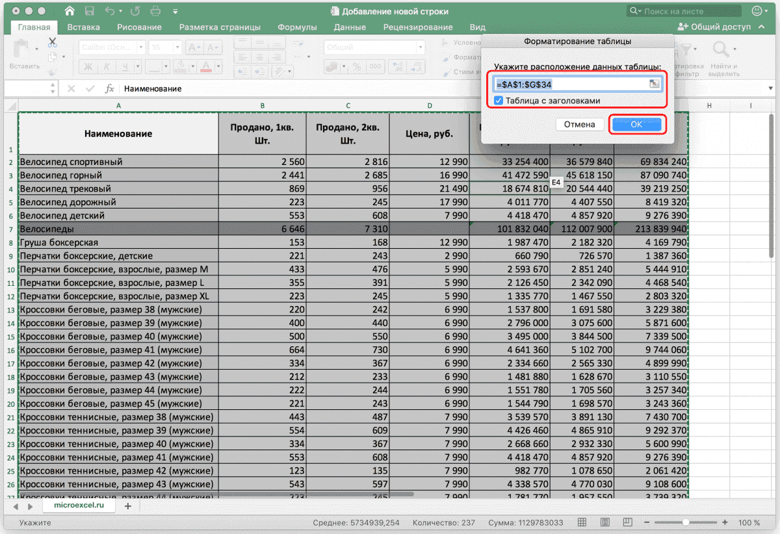Click the Home icon in title bar
This screenshot has height=534, width=780.
(70, 11)
